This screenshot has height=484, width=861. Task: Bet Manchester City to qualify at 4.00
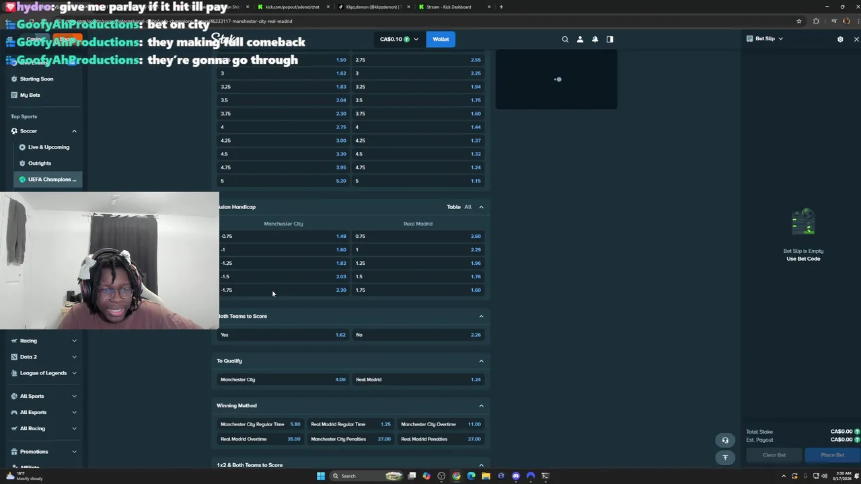(x=283, y=380)
